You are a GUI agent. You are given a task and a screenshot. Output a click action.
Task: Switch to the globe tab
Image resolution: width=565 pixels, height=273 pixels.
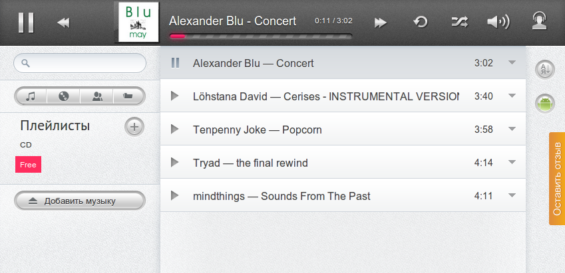pyautogui.click(x=64, y=96)
